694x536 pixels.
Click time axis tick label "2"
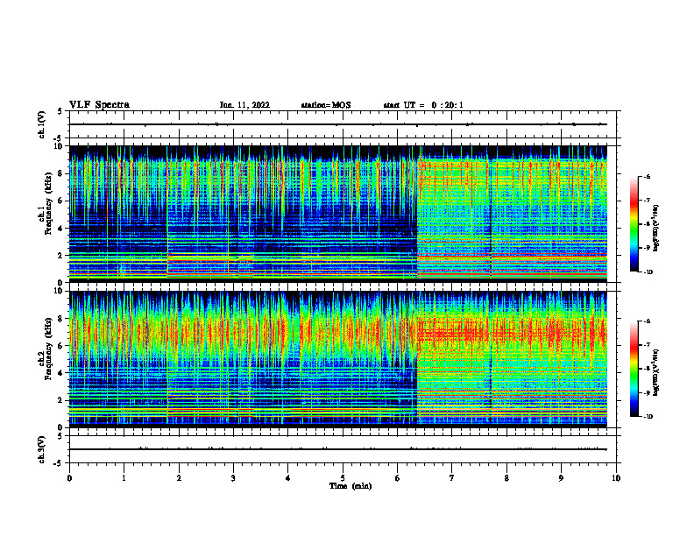click(179, 478)
